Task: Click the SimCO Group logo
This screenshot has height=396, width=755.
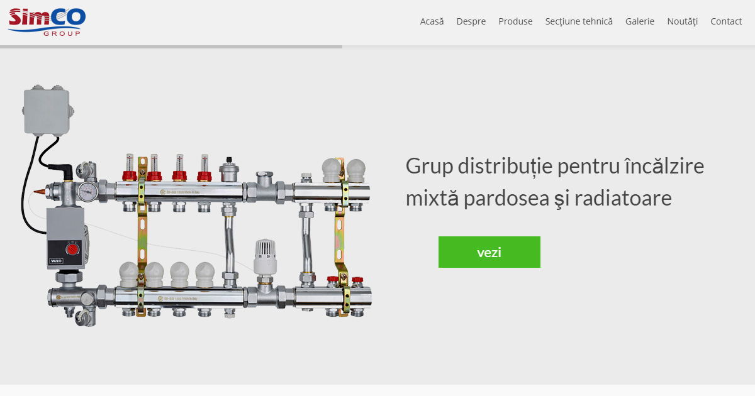Action: click(x=46, y=21)
